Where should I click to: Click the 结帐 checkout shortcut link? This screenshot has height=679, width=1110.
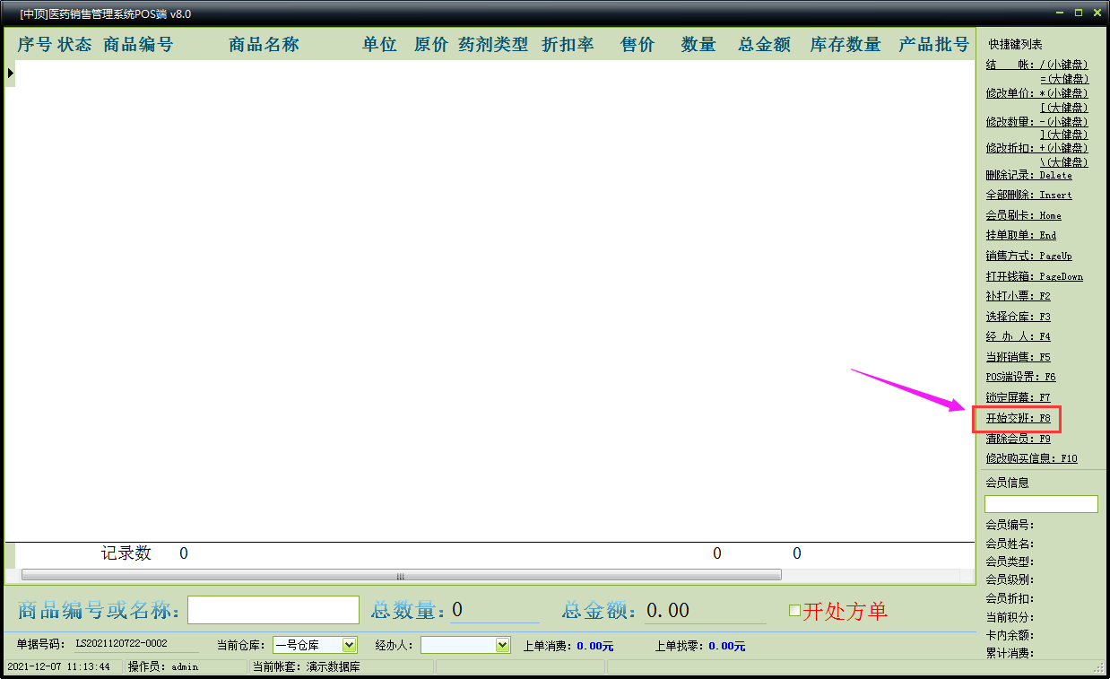click(x=1037, y=65)
